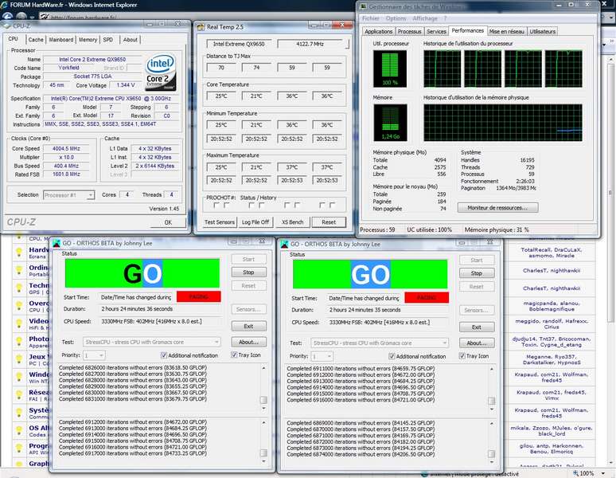Click the lower log scrollbar in right ORTHOS
616x478 pixels.
(x=492, y=442)
